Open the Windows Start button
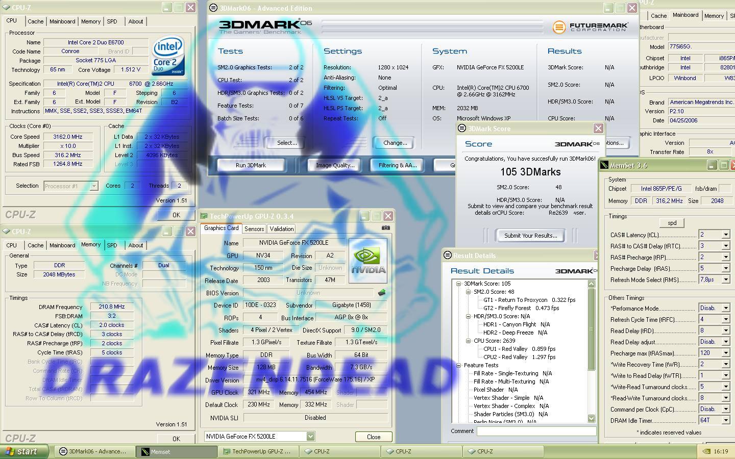 coord(24,451)
